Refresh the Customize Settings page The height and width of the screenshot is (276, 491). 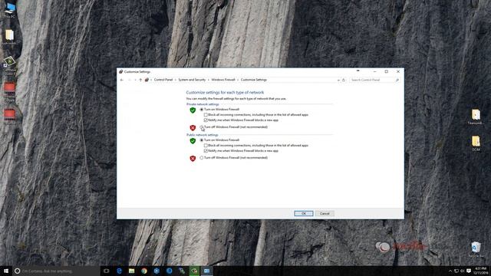click(344, 80)
